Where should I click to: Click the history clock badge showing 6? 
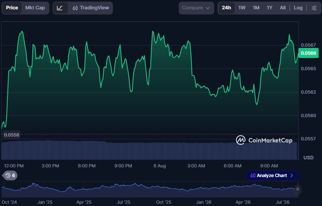tap(10, 175)
